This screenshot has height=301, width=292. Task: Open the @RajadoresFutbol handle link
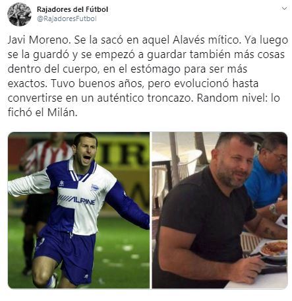67,19
